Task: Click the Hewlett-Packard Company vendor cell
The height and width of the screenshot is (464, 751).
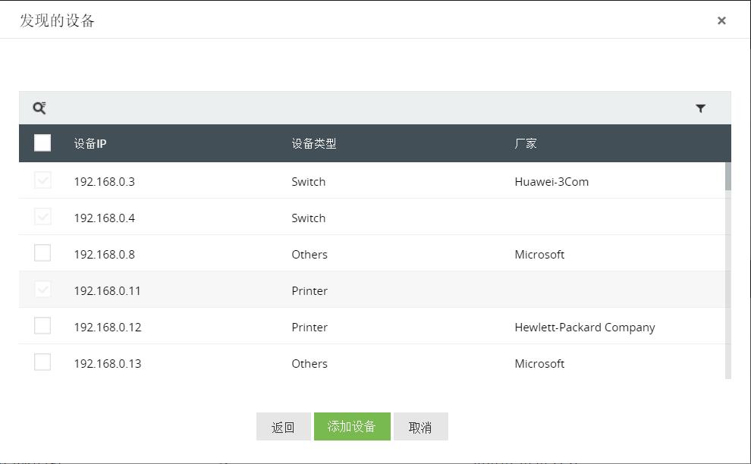Action: click(x=584, y=328)
